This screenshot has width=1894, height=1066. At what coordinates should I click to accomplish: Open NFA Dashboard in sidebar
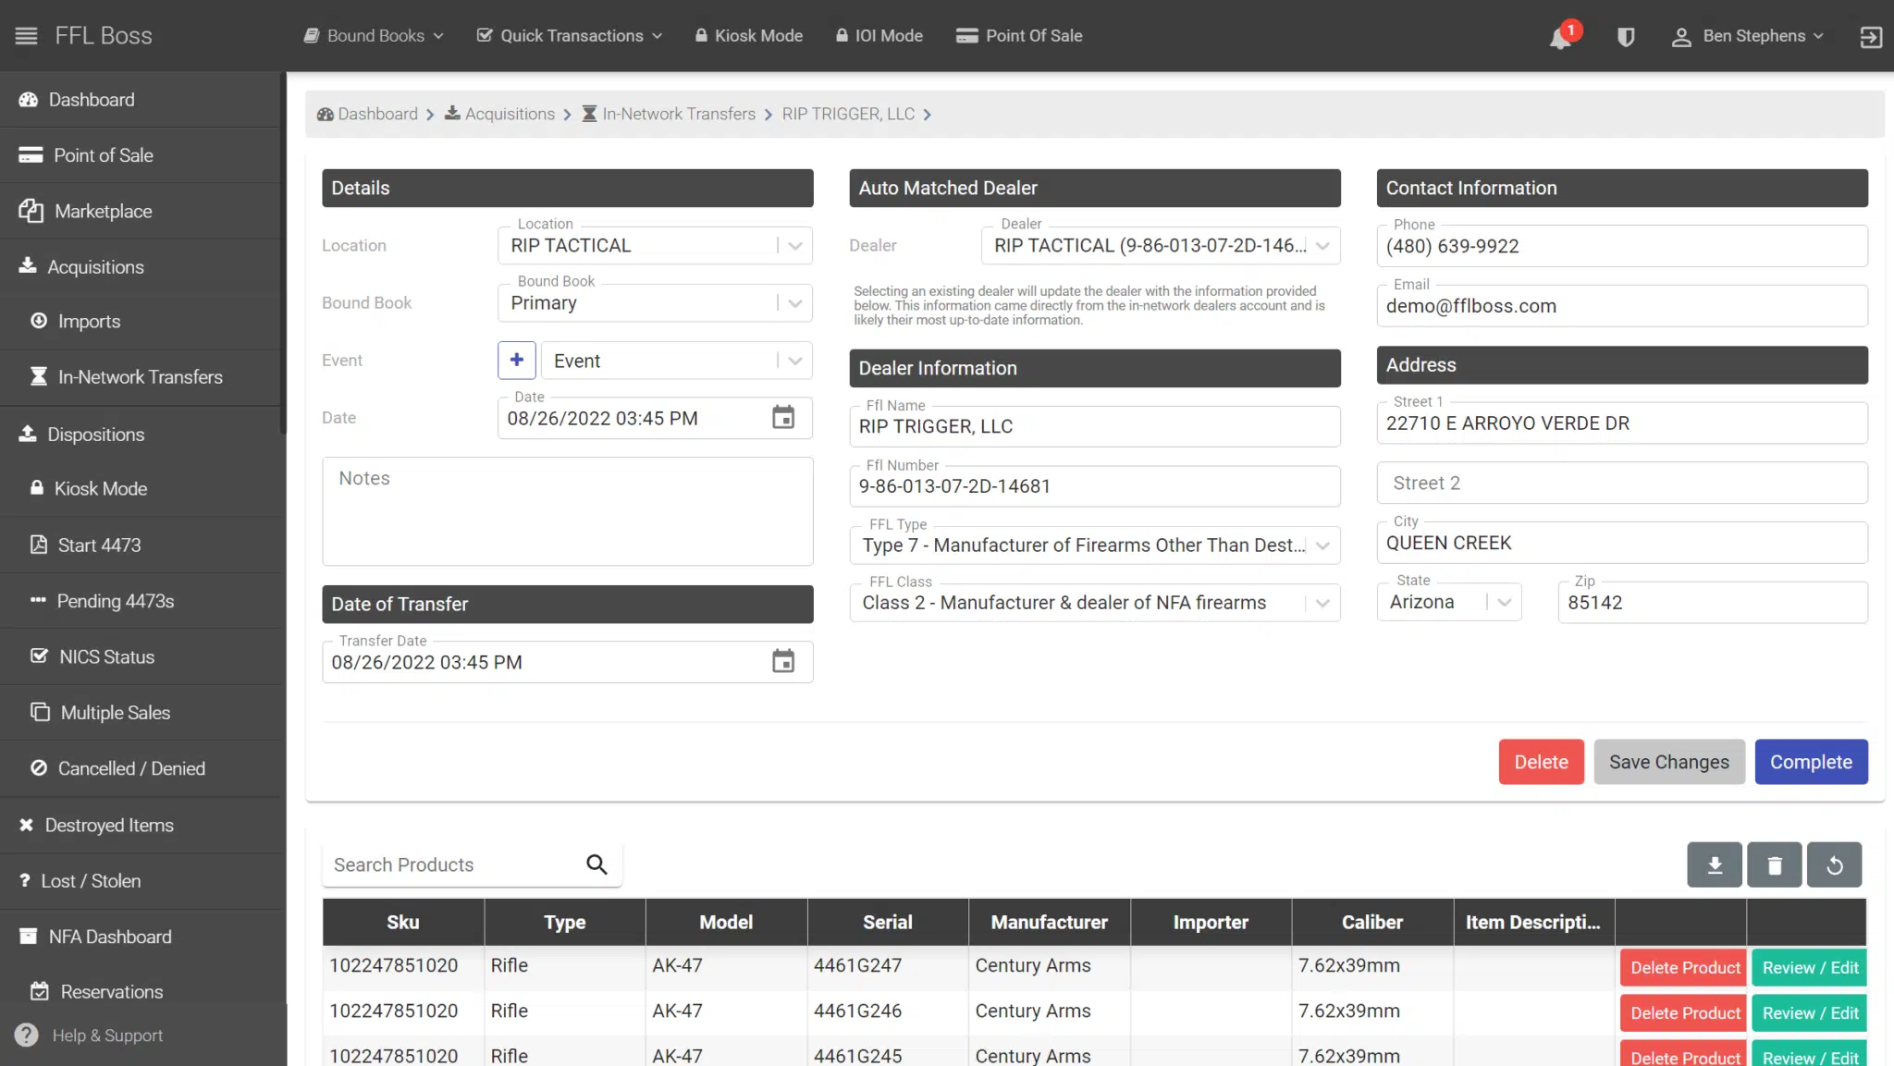(x=110, y=937)
